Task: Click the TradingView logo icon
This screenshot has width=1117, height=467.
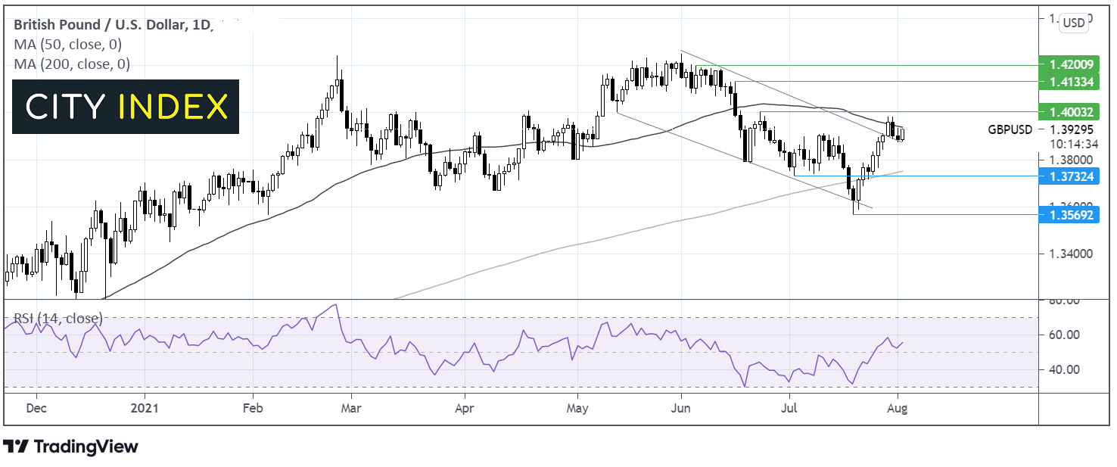Action: (15, 447)
